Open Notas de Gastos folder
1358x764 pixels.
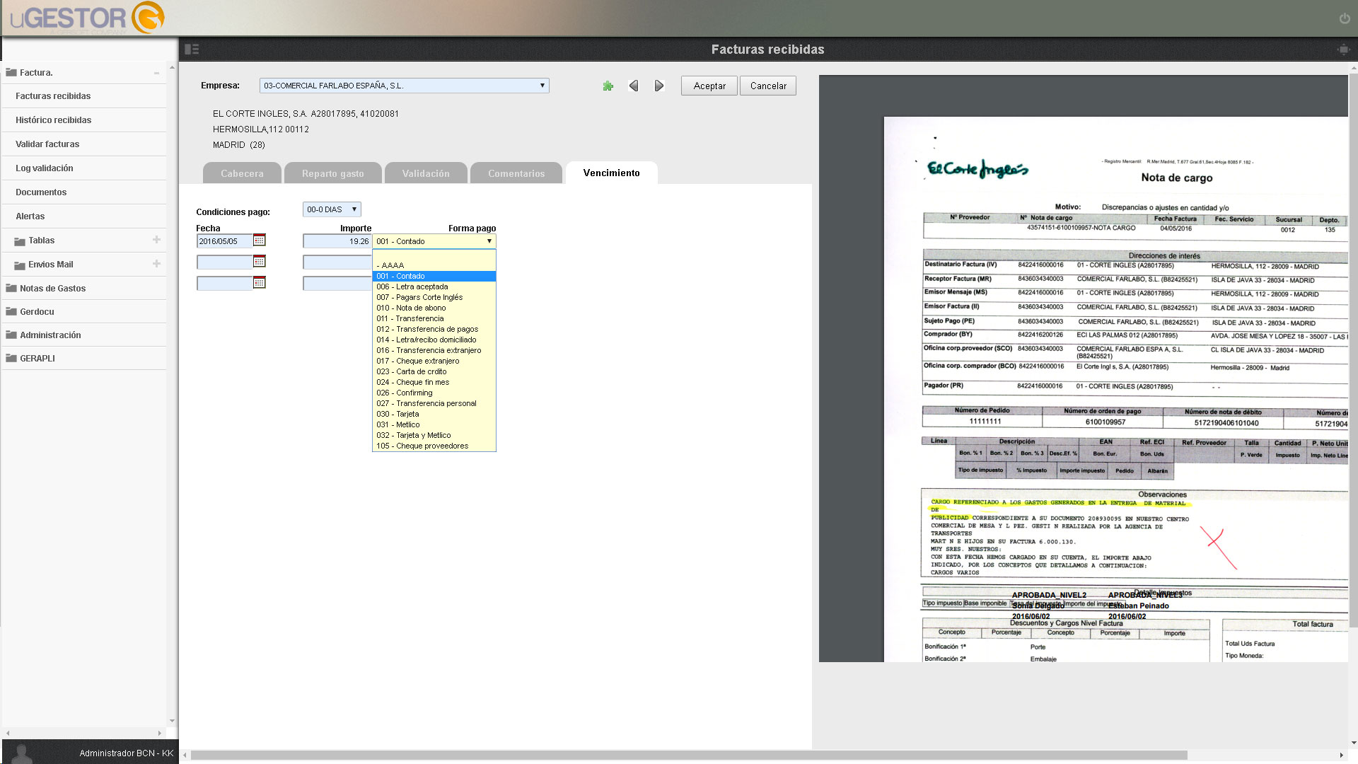84,288
